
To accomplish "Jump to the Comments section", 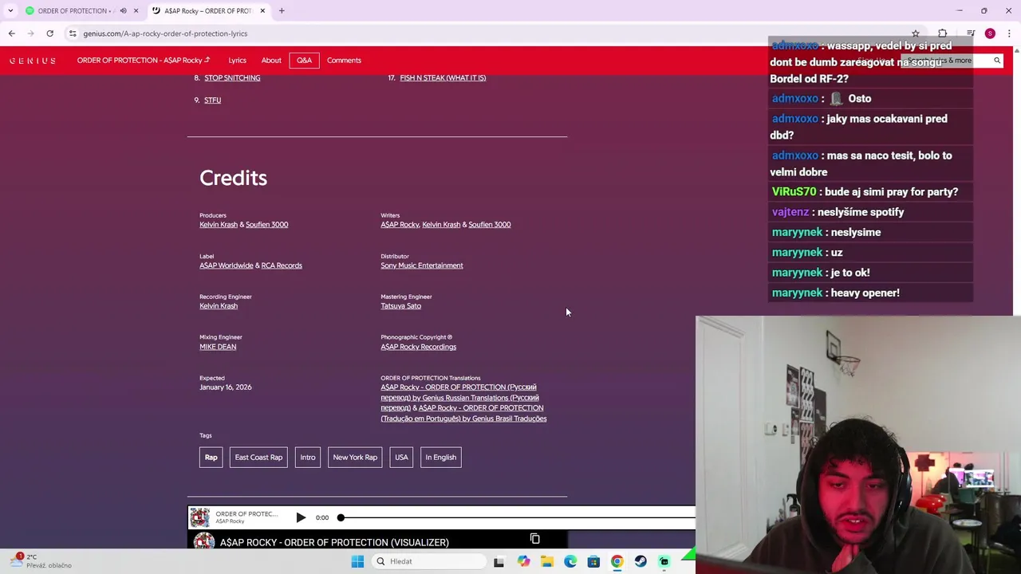I will click(x=344, y=61).
